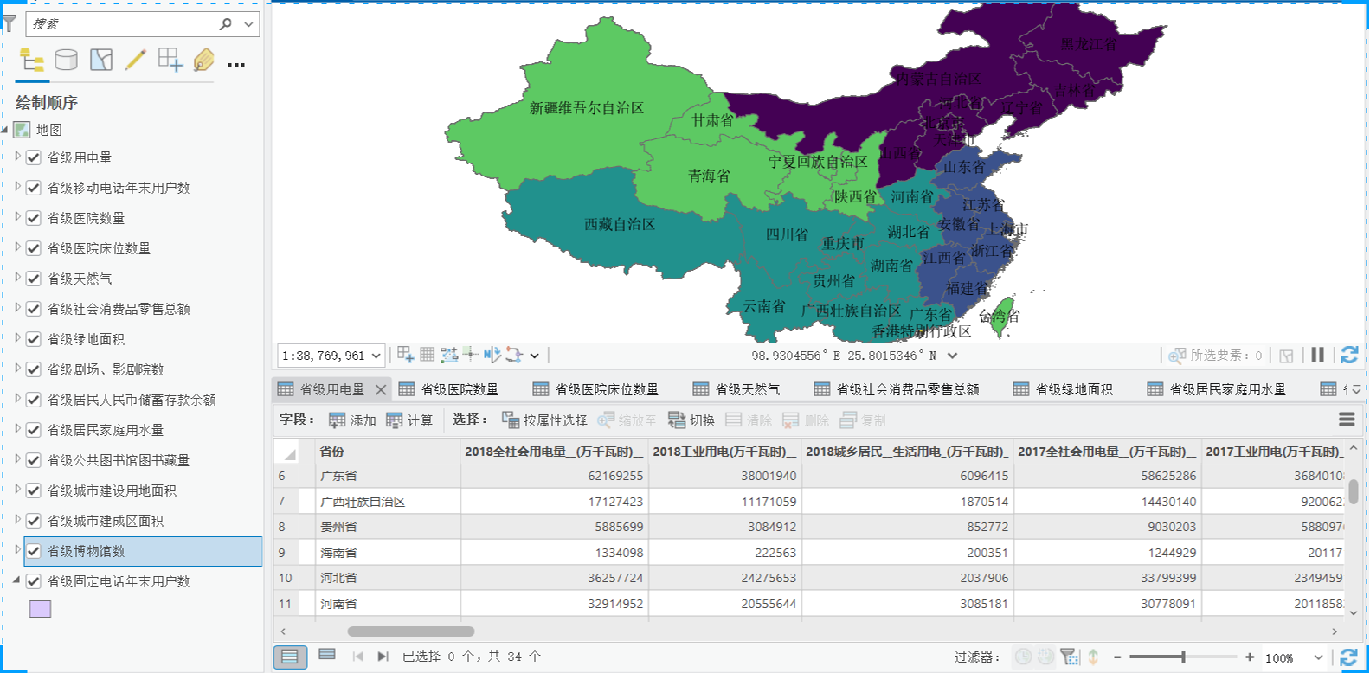Image resolution: width=1370 pixels, height=673 pixels.
Task: Click 切换 to switch selection
Action: click(691, 420)
